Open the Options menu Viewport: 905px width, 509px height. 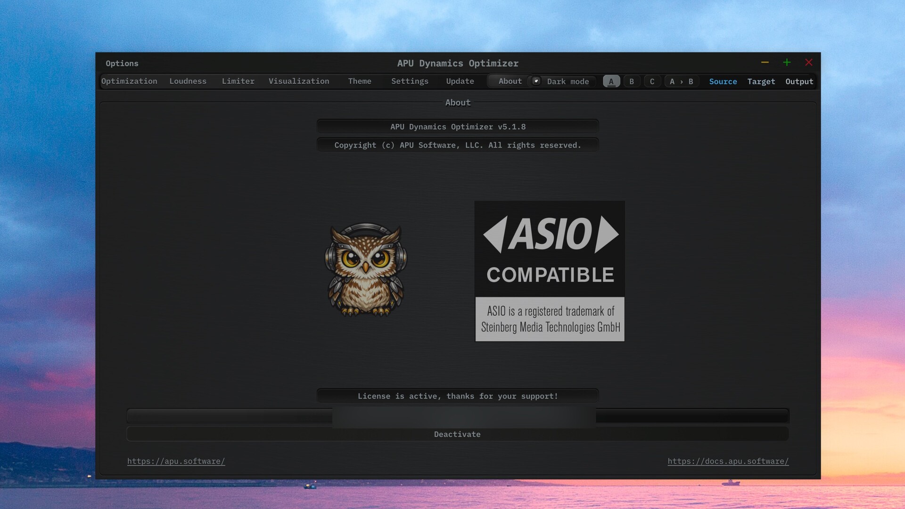click(x=122, y=63)
